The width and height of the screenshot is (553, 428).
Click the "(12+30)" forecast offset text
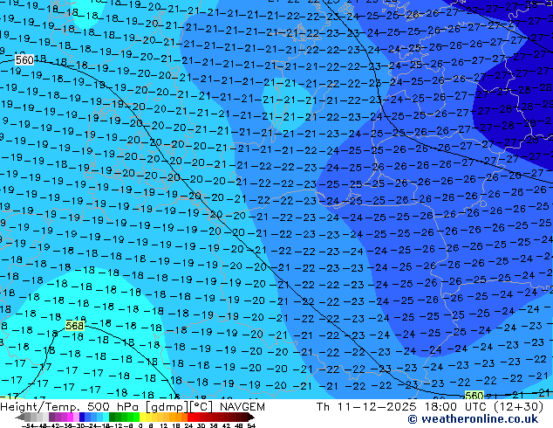[519, 407]
